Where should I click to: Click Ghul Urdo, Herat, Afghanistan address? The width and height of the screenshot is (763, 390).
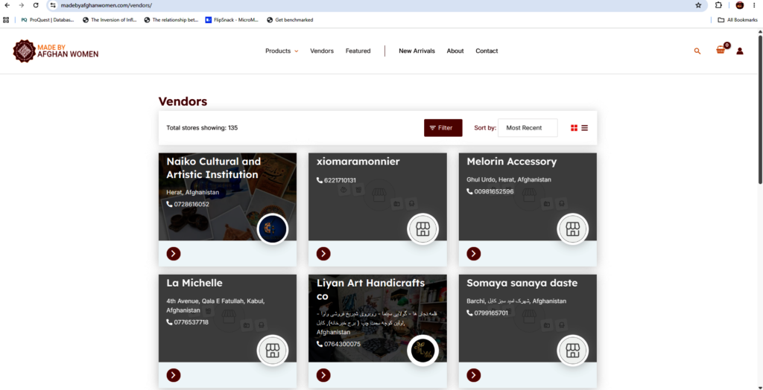(x=509, y=179)
